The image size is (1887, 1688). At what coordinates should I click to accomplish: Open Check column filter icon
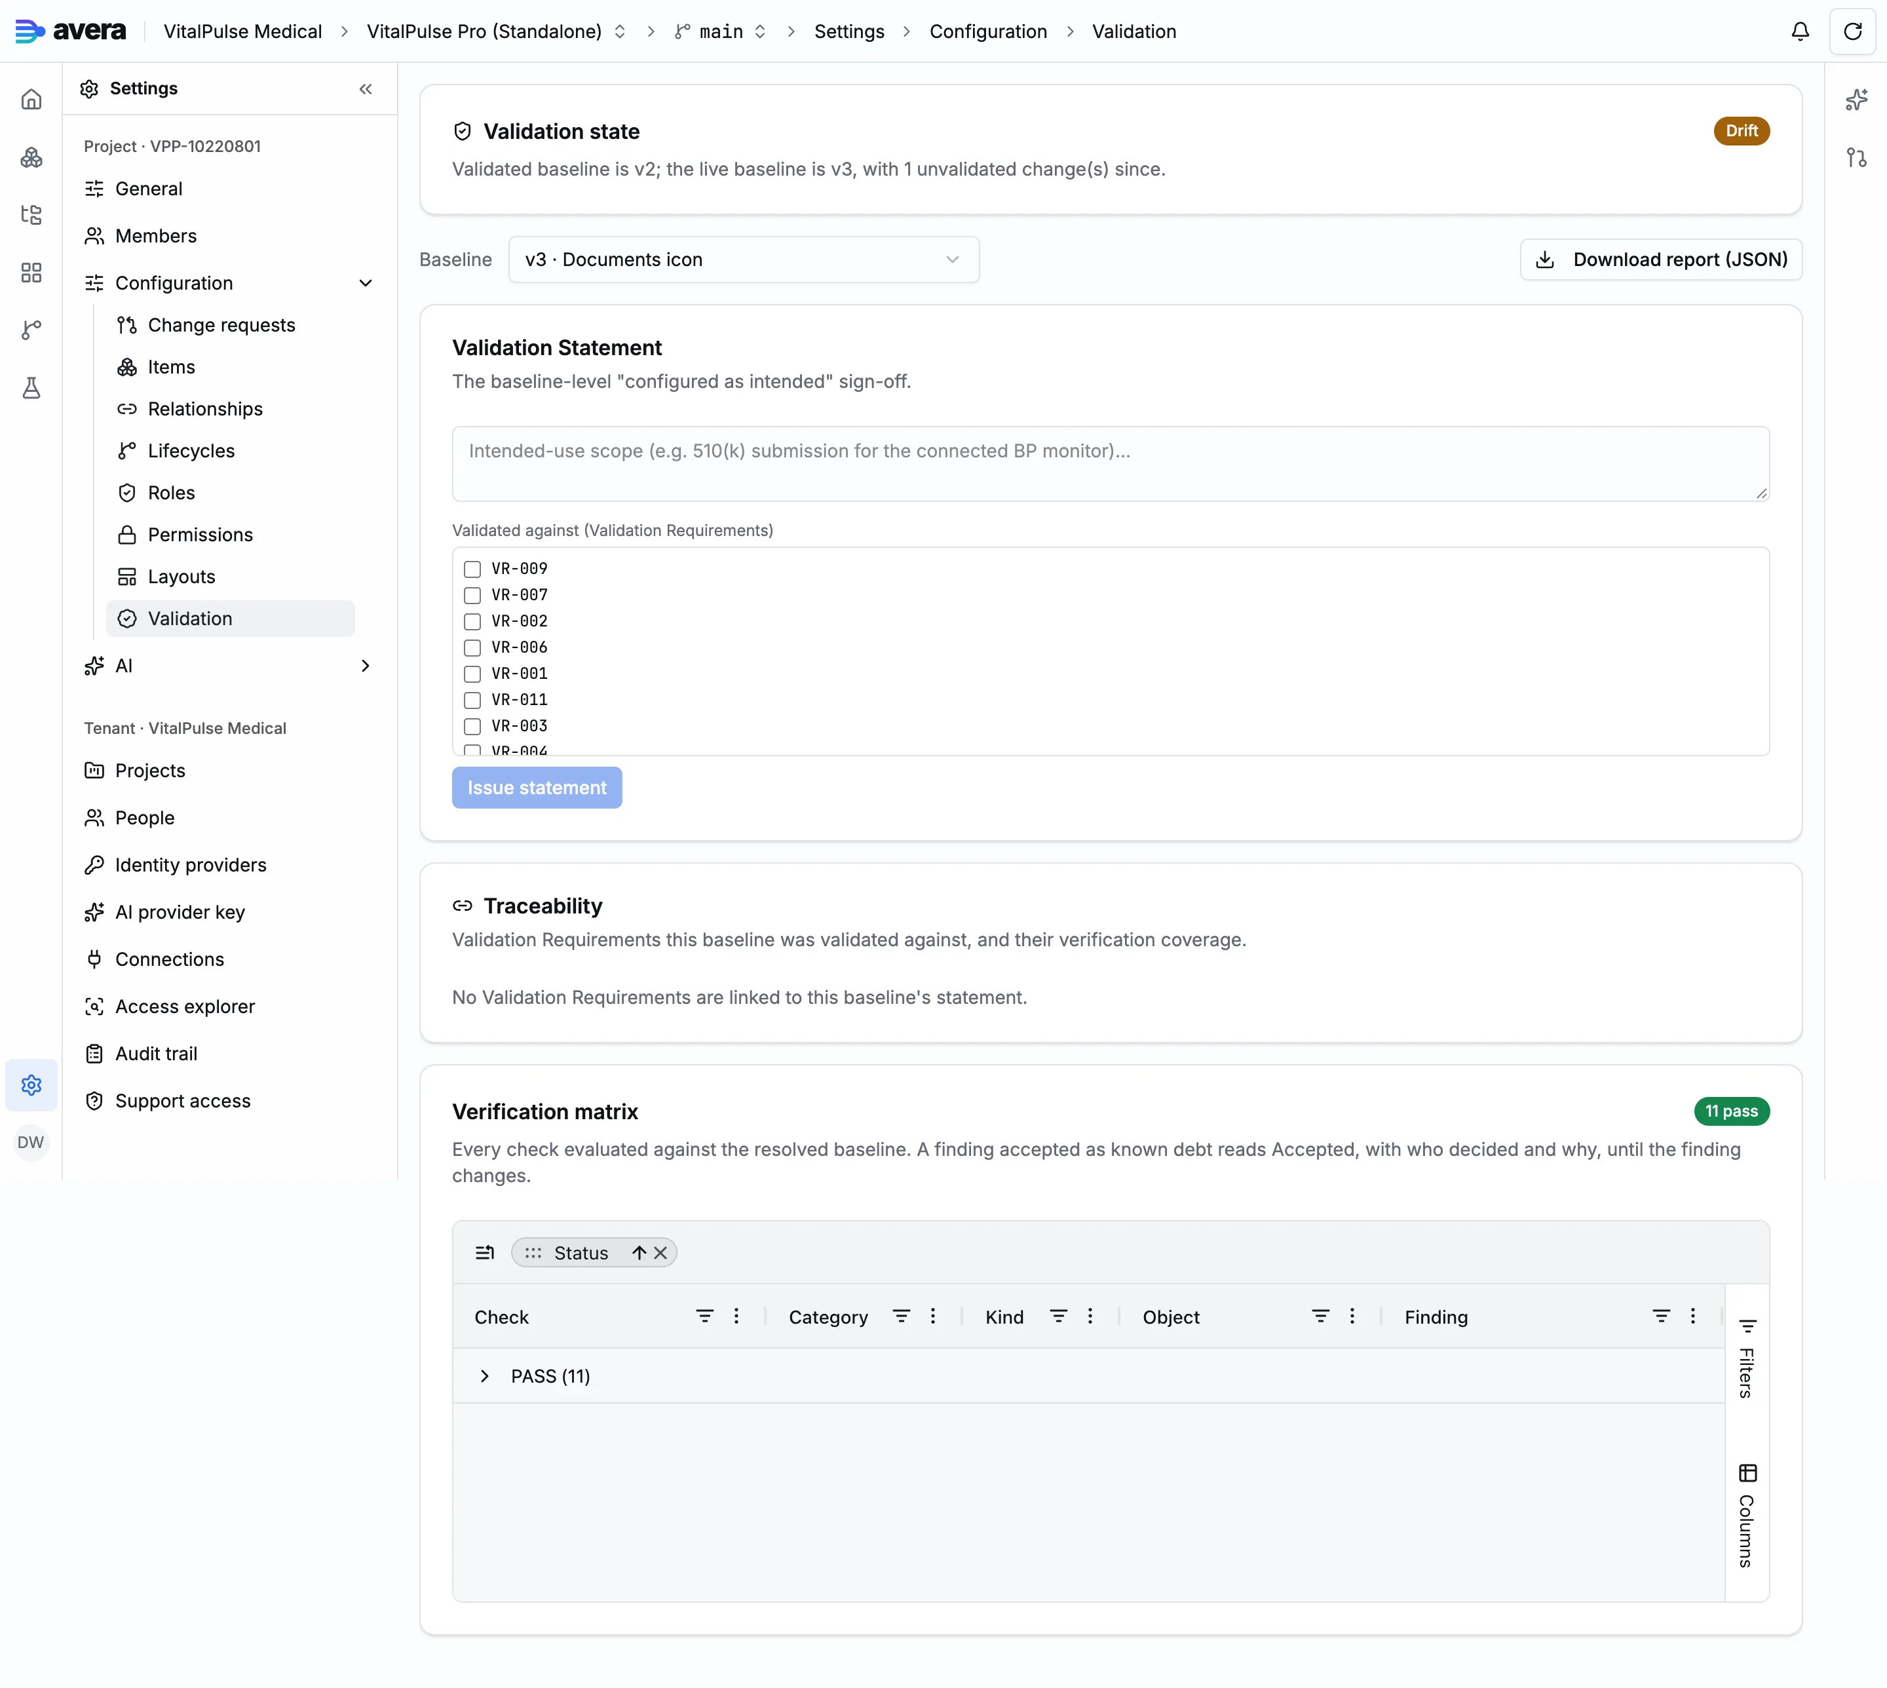[x=705, y=1316]
